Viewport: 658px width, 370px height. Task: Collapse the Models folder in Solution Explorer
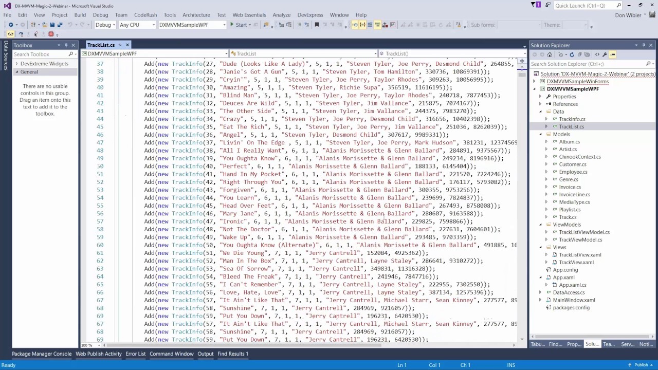[x=540, y=134]
